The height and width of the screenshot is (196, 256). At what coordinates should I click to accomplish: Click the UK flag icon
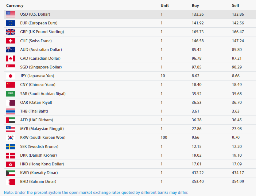pyautogui.click(x=11, y=32)
